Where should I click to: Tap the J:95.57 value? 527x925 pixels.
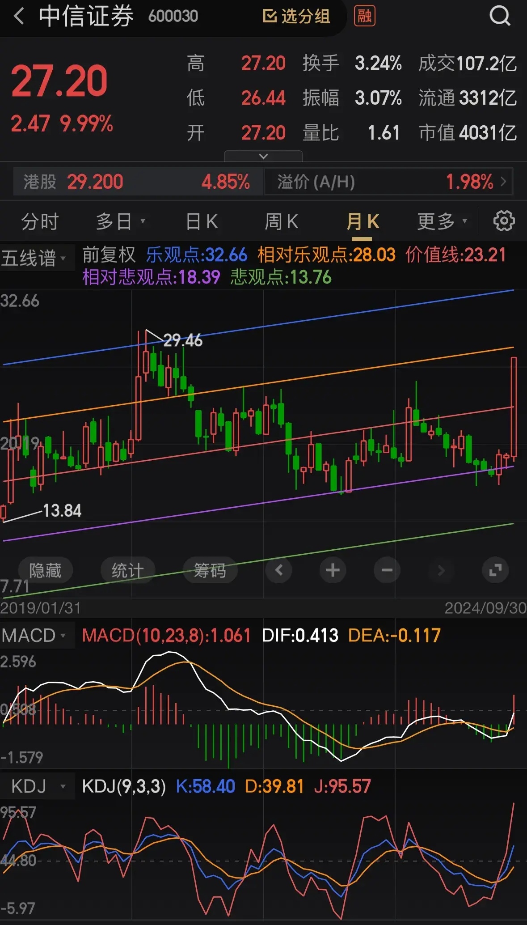(342, 786)
